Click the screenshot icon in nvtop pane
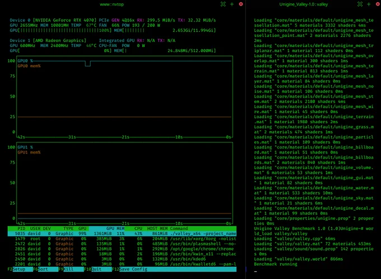381x279 pixels. pyautogui.click(x=223, y=4)
